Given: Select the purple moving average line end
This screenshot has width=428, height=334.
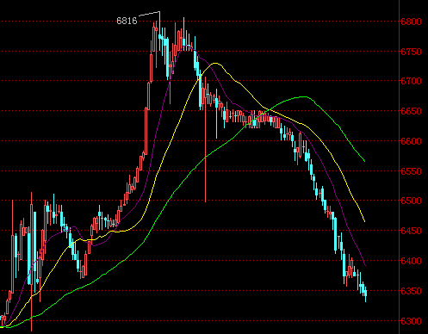Looking at the screenshot, I should [365, 265].
